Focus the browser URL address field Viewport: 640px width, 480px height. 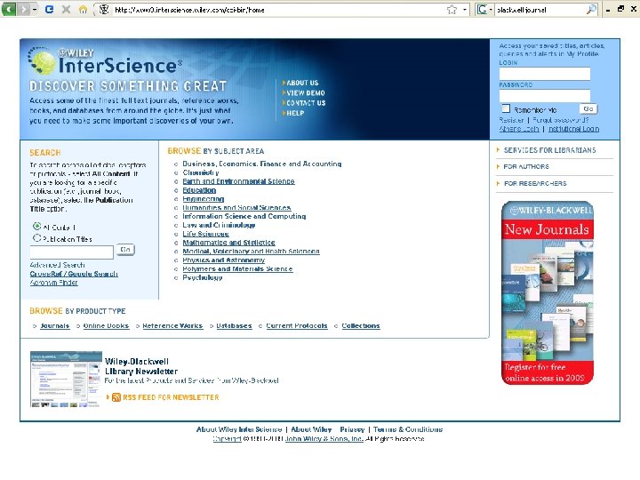click(277, 10)
